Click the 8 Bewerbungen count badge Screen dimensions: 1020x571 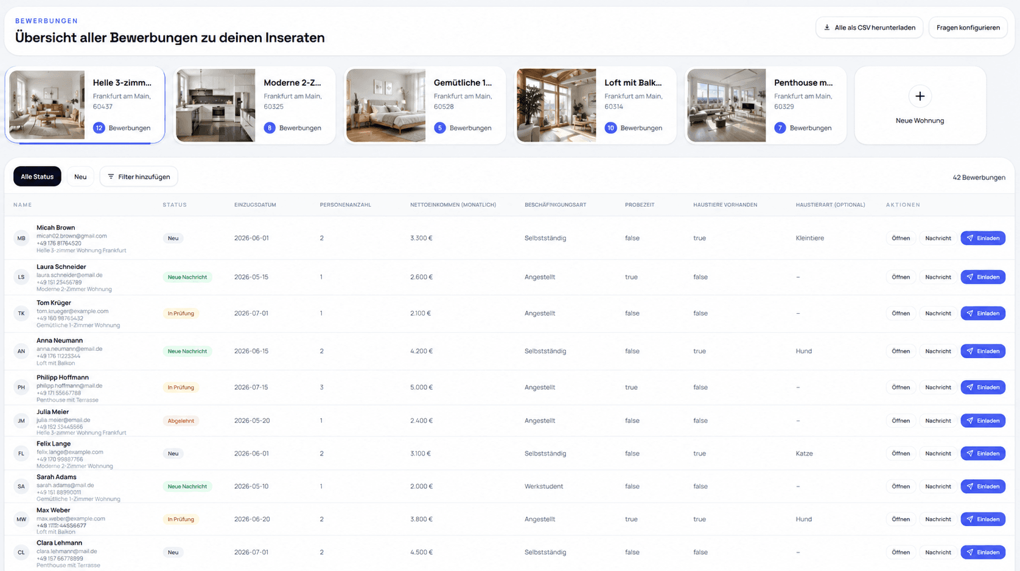pos(270,128)
